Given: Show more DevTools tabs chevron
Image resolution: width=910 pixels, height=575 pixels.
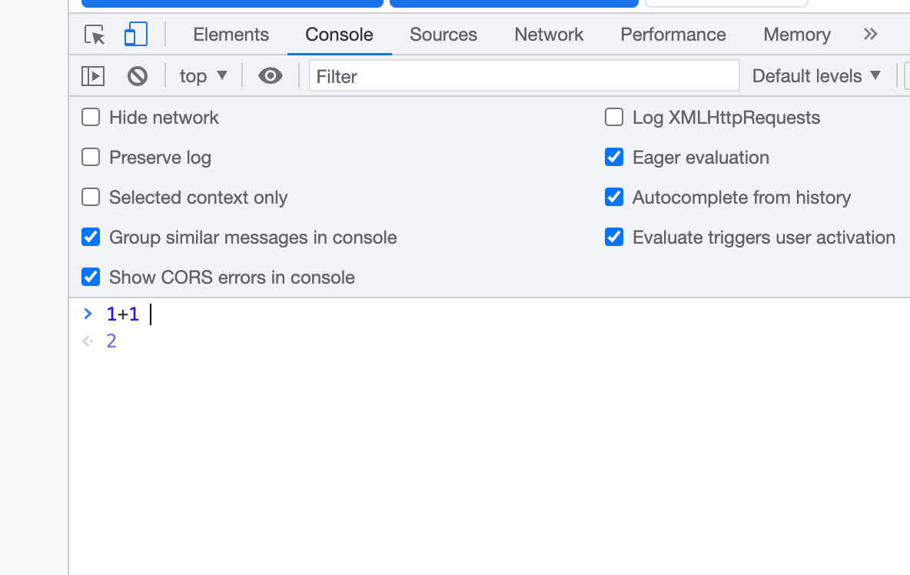Looking at the screenshot, I should [870, 35].
